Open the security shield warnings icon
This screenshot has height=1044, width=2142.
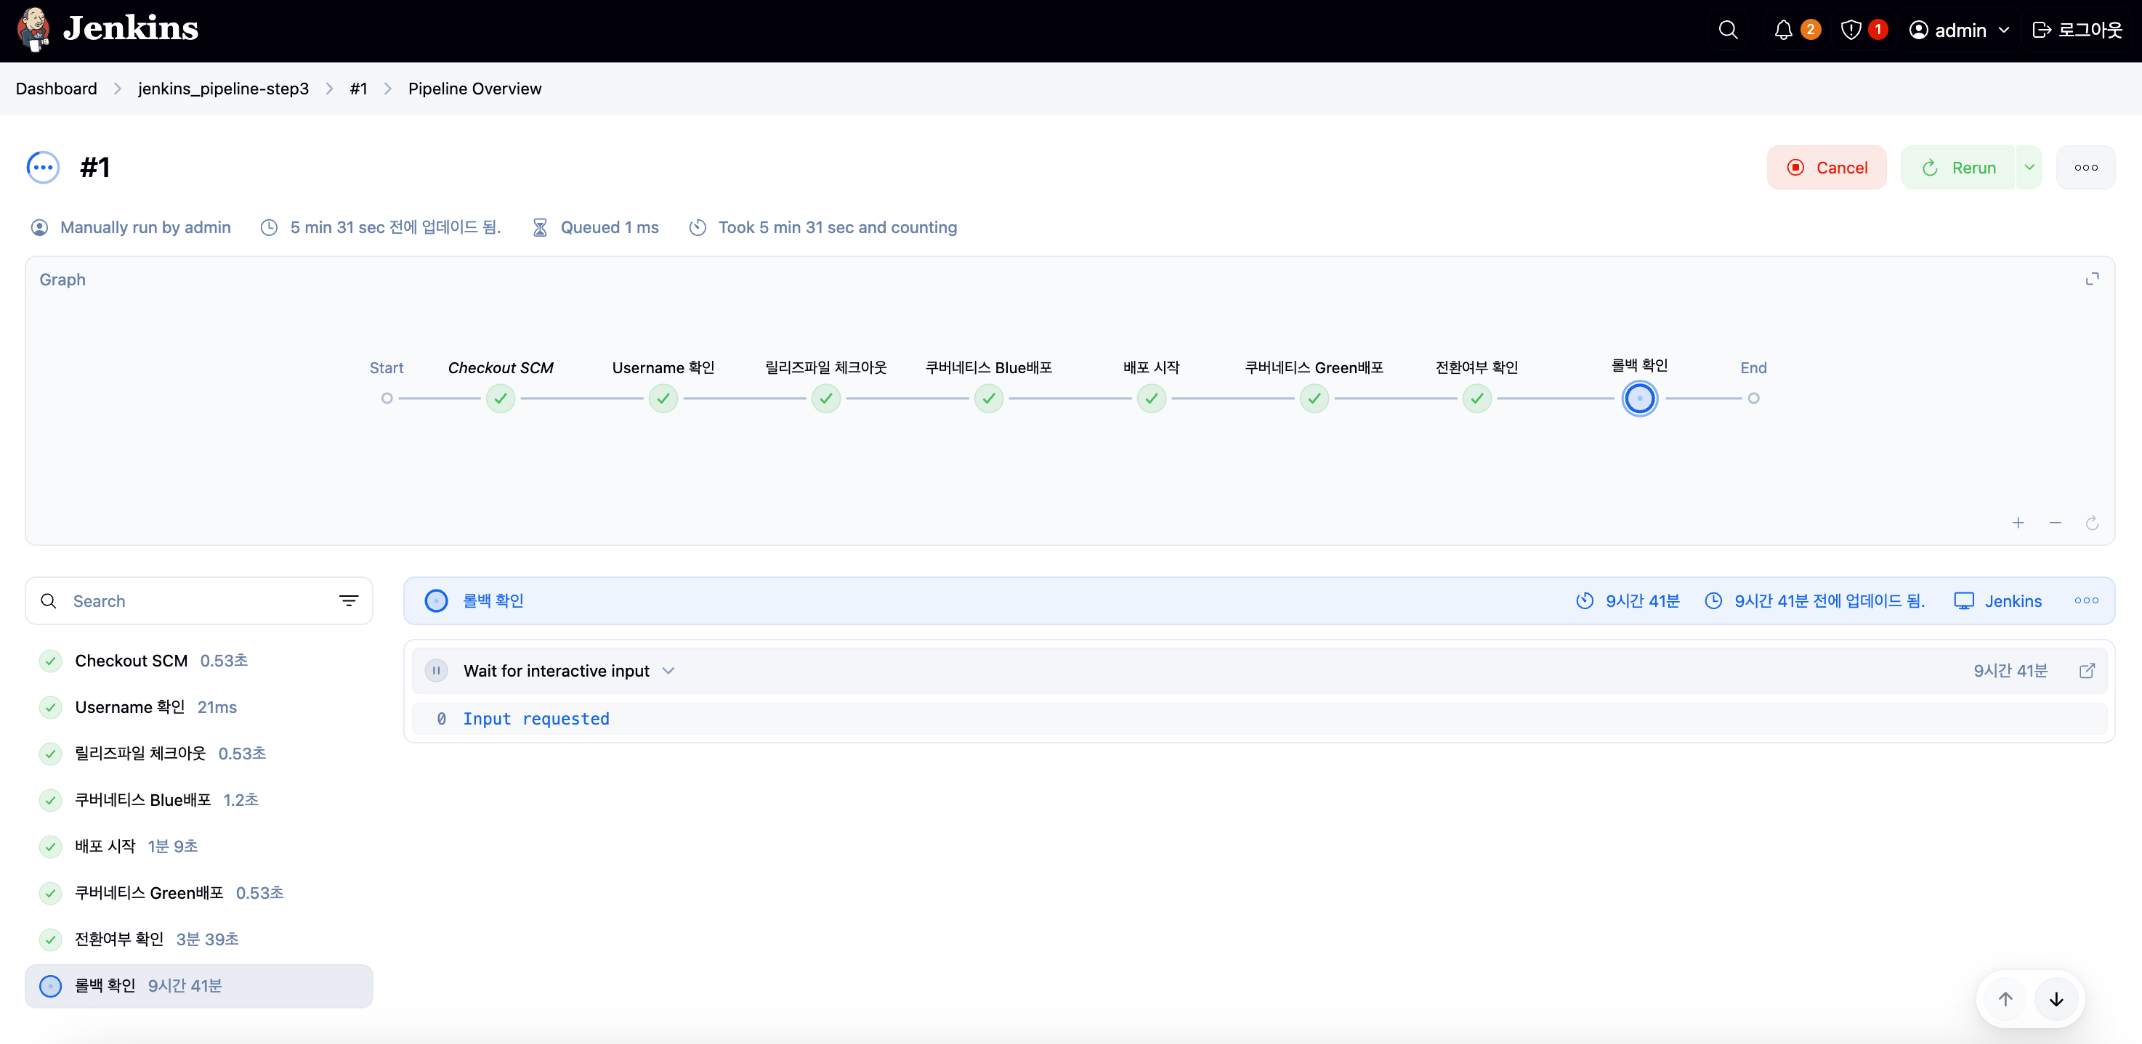click(1851, 30)
